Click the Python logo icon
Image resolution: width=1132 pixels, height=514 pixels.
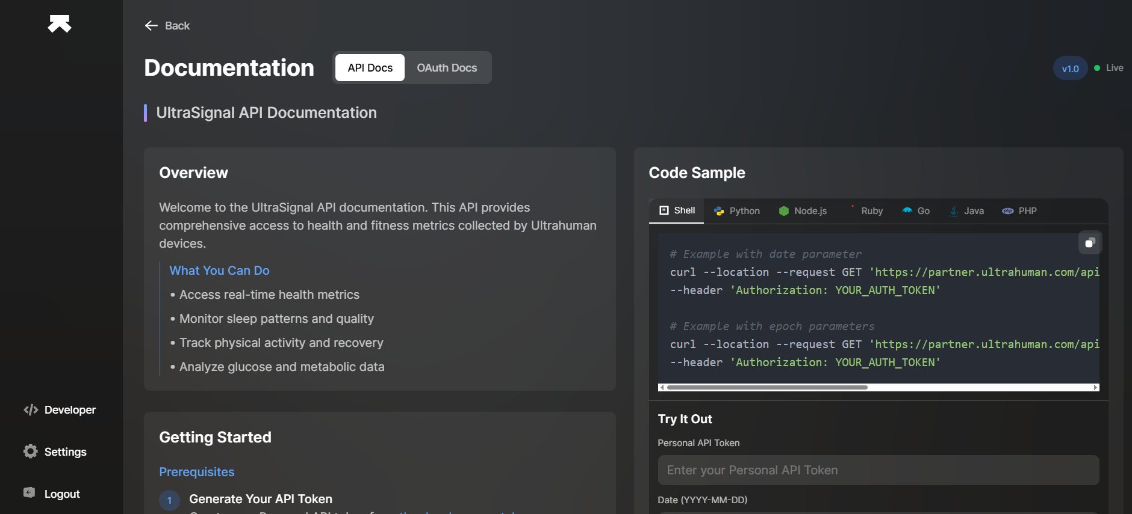[x=719, y=211]
